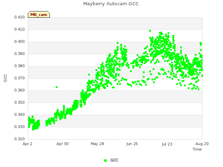Screen dimensions: 223x167
Task: Click the Apr 2 x-axis label
Action: point(28,144)
